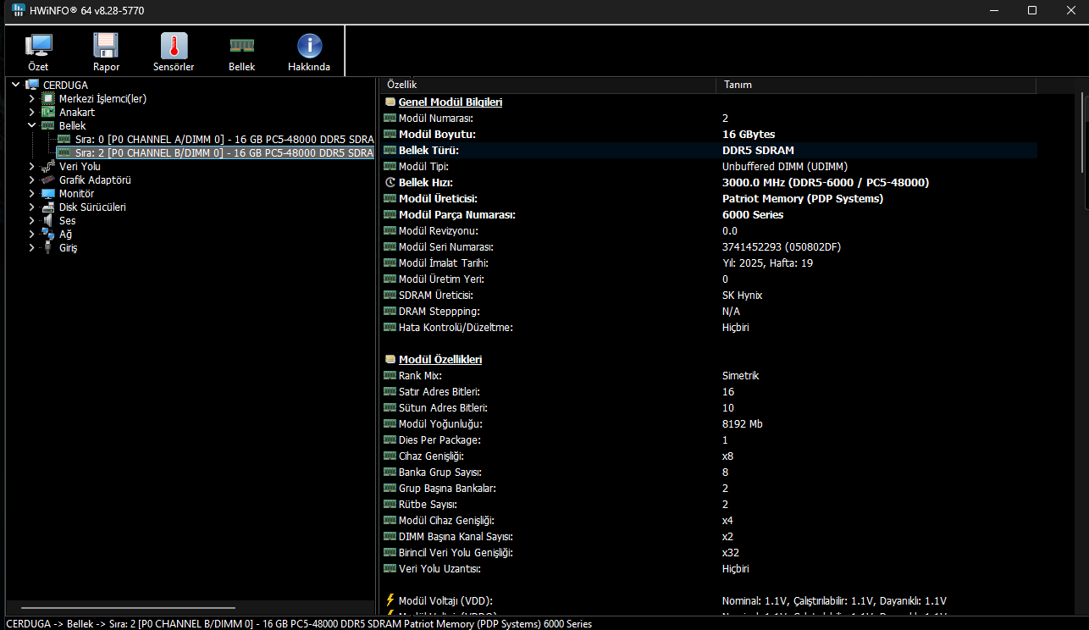The image size is (1089, 630).
Task: Expand the Anakart node
Action: coord(31,112)
